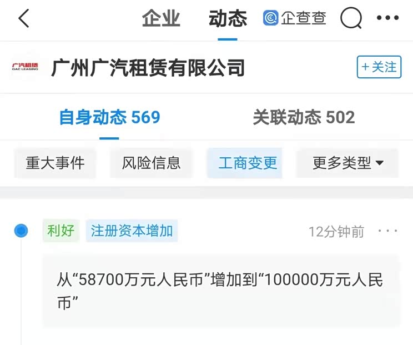Open the top-right three-dot menu
Image resolution: width=413 pixels, height=345 pixels.
pyautogui.click(x=387, y=18)
